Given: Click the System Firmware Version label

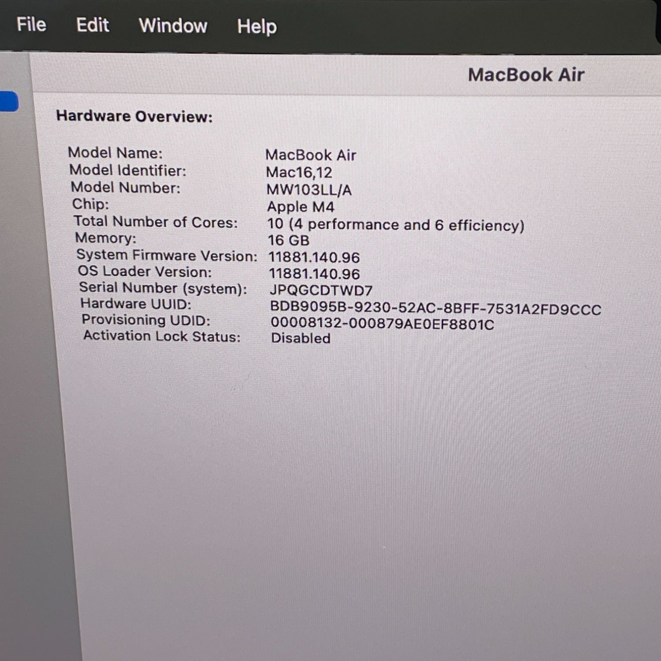Looking at the screenshot, I should pos(167,256).
